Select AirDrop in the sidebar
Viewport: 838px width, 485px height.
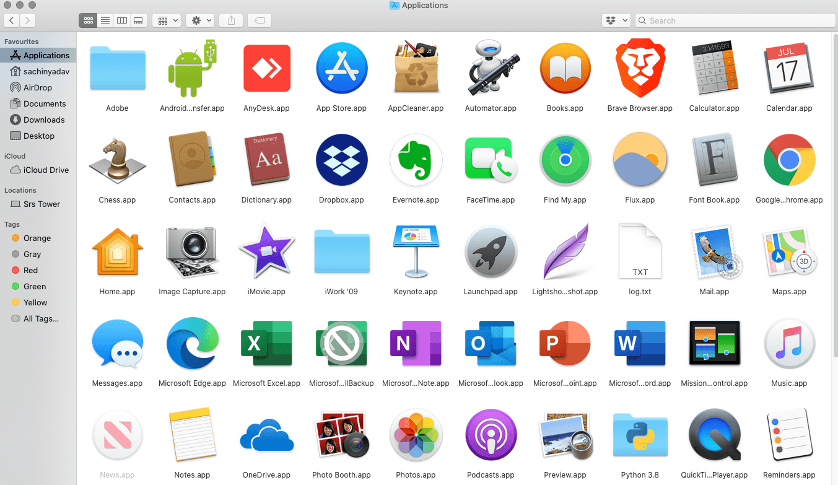coord(38,87)
